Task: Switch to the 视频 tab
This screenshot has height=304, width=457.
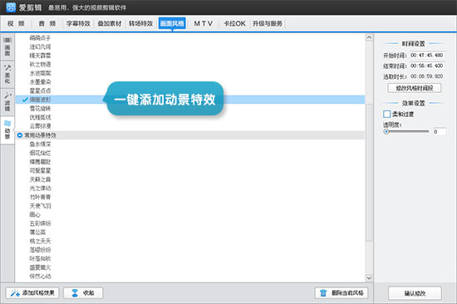Action: [16, 23]
